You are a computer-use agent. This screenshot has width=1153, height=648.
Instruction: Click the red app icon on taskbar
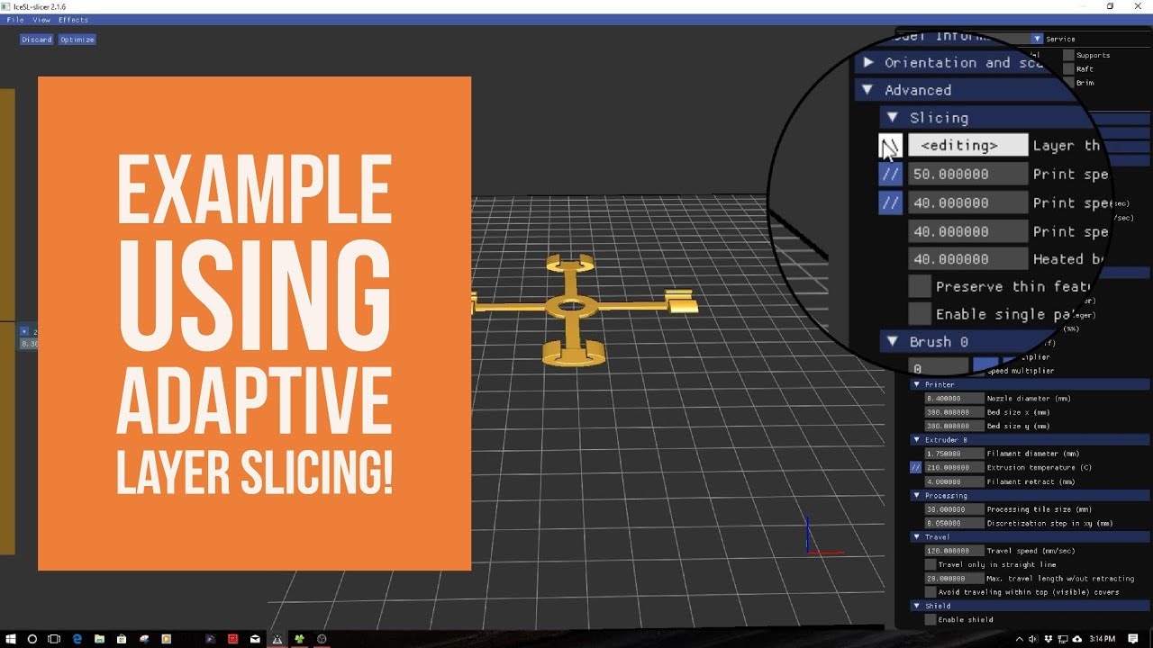(232, 639)
